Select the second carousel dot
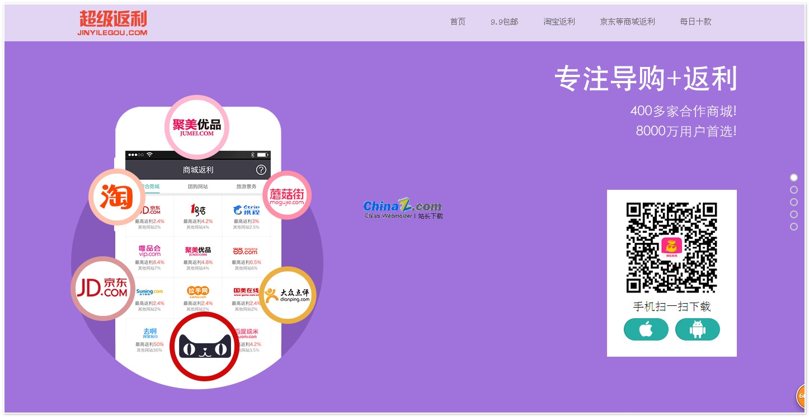The width and height of the screenshot is (809, 417). tap(794, 190)
